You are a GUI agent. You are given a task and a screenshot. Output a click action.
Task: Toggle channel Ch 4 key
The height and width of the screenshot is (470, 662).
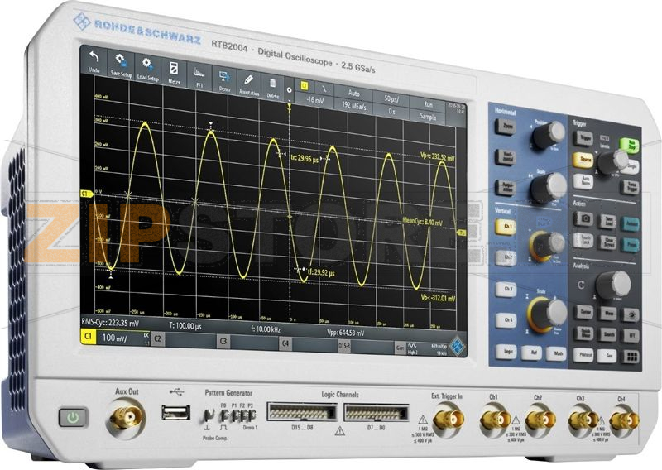(506, 320)
